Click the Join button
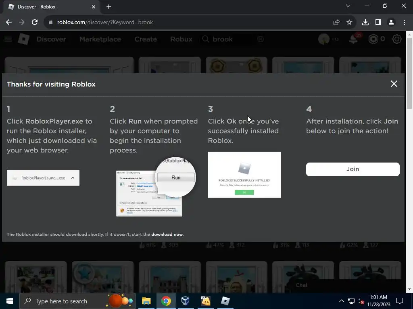413x309 pixels. tap(353, 169)
